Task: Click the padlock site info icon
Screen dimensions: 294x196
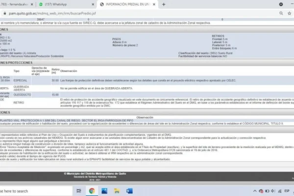Action: [2, 14]
